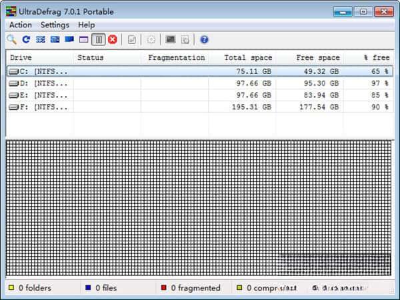Viewport: 400px width, 300px height.
Task: Open the gear options icon
Action: pyautogui.click(x=151, y=40)
